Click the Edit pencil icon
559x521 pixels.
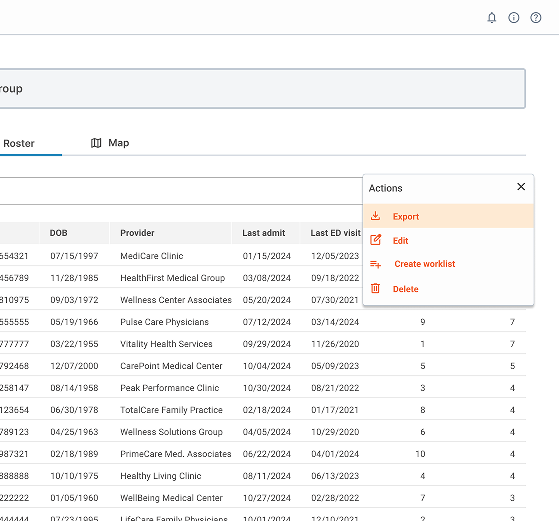[375, 240]
